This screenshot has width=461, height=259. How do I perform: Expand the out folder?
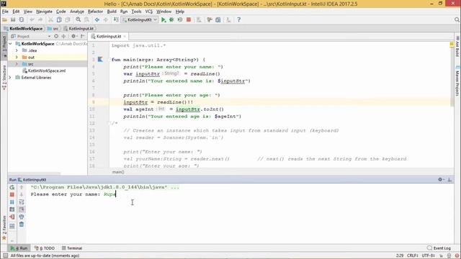point(17,58)
